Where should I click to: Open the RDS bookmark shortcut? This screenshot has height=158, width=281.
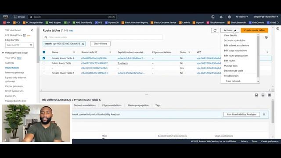pyautogui.click(x=98, y=22)
